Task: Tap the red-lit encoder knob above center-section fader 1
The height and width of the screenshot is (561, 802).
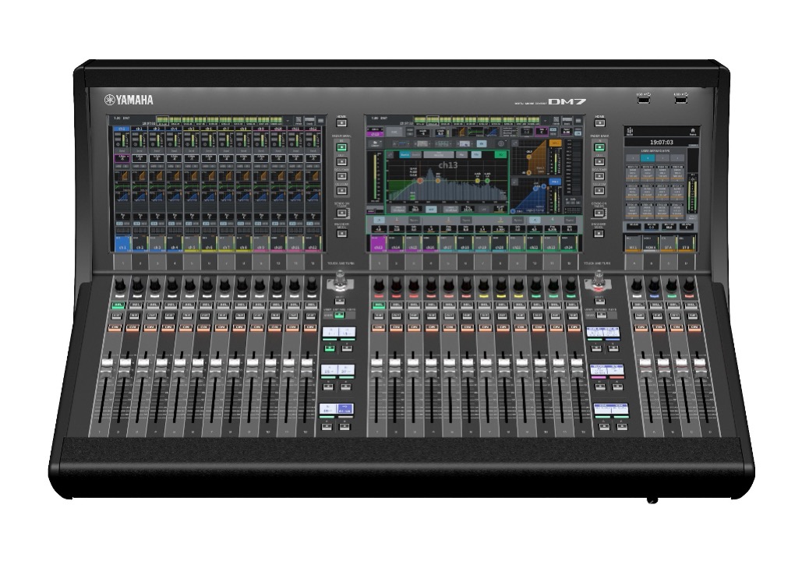Action: coord(379,286)
